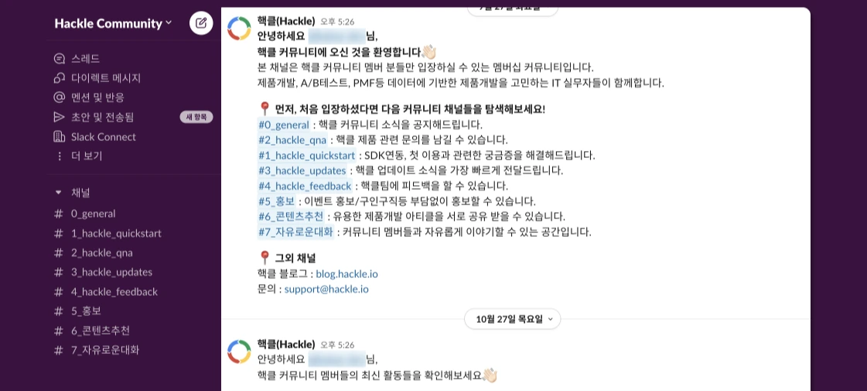
Task: Click the compose new message icon
Action: coord(201,23)
